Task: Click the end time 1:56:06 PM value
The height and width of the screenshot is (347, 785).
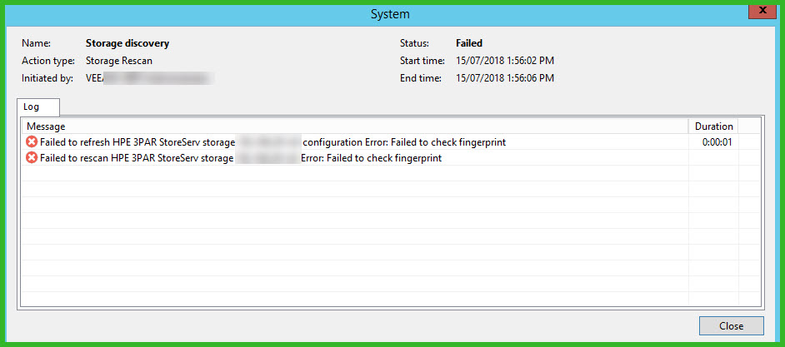Action: click(x=505, y=78)
